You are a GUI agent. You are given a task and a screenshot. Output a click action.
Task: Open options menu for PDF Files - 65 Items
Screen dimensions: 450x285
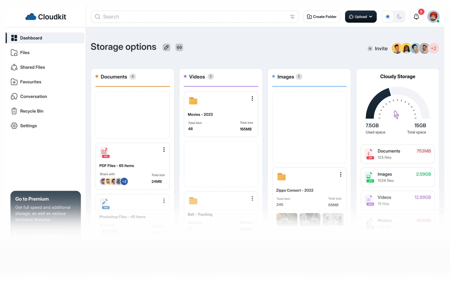pyautogui.click(x=164, y=149)
